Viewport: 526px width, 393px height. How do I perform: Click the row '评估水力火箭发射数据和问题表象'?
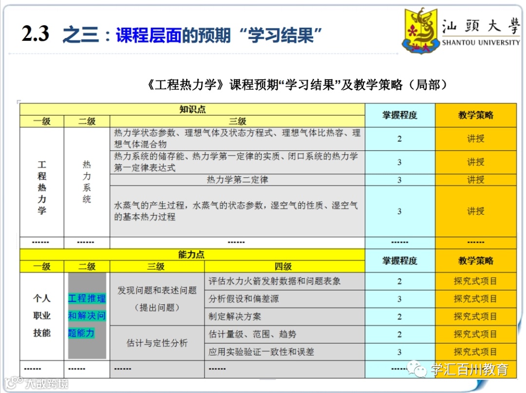click(x=284, y=281)
